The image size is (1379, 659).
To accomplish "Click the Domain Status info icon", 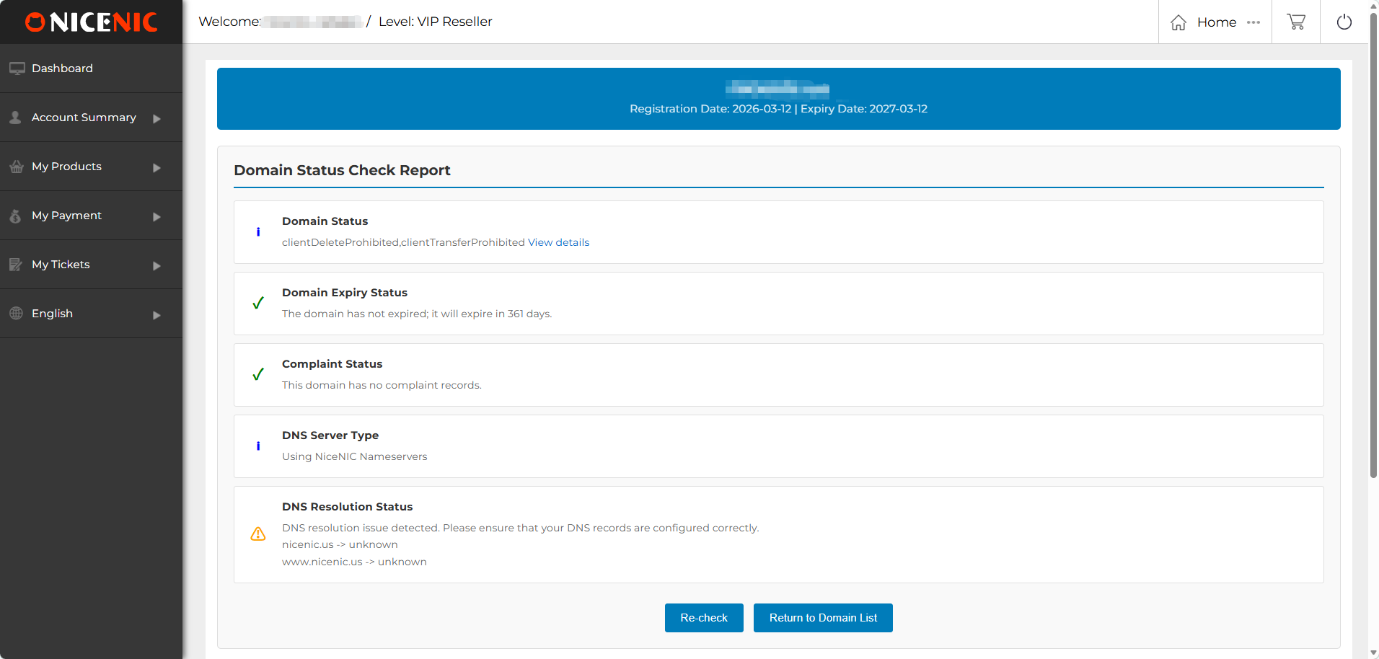I will point(258,232).
